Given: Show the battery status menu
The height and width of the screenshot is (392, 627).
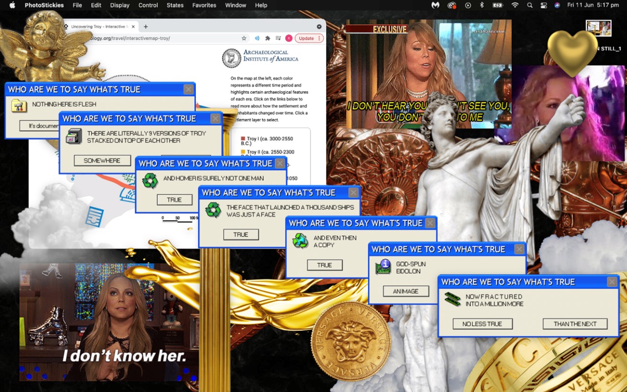Looking at the screenshot, I should pyautogui.click(x=498, y=5).
